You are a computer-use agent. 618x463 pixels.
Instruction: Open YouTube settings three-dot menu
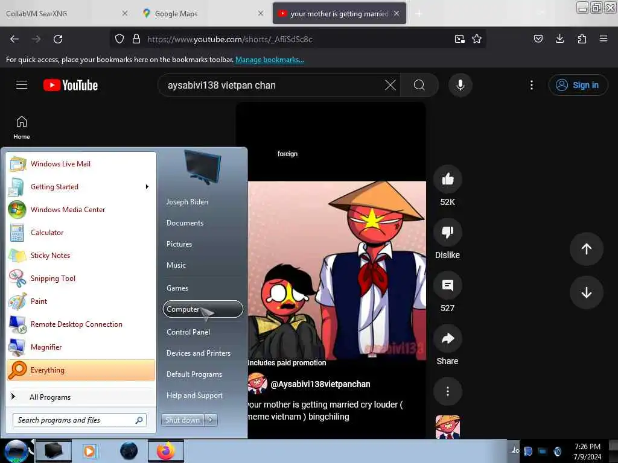click(x=531, y=85)
